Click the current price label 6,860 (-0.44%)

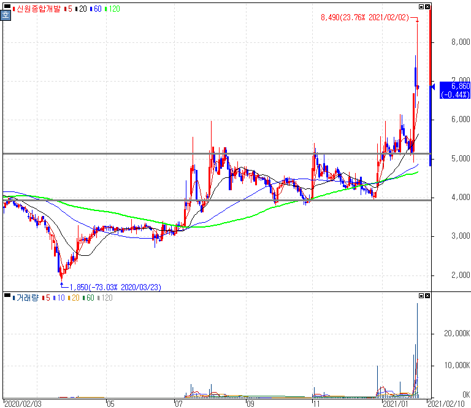pos(455,90)
